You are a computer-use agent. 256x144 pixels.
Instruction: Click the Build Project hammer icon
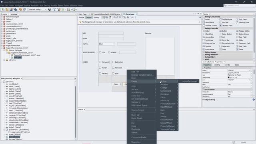(x=55, y=10)
